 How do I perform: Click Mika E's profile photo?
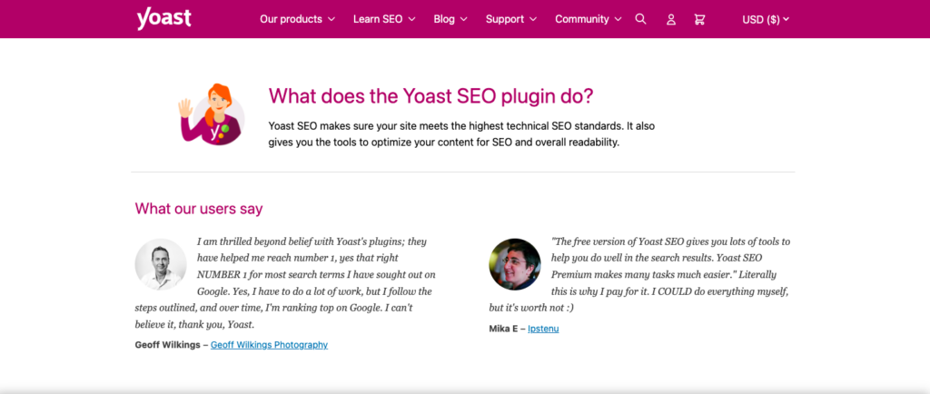(515, 264)
